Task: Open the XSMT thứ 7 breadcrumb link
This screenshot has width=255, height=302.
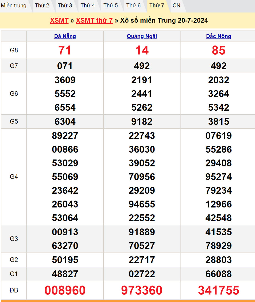Action: coord(94,20)
